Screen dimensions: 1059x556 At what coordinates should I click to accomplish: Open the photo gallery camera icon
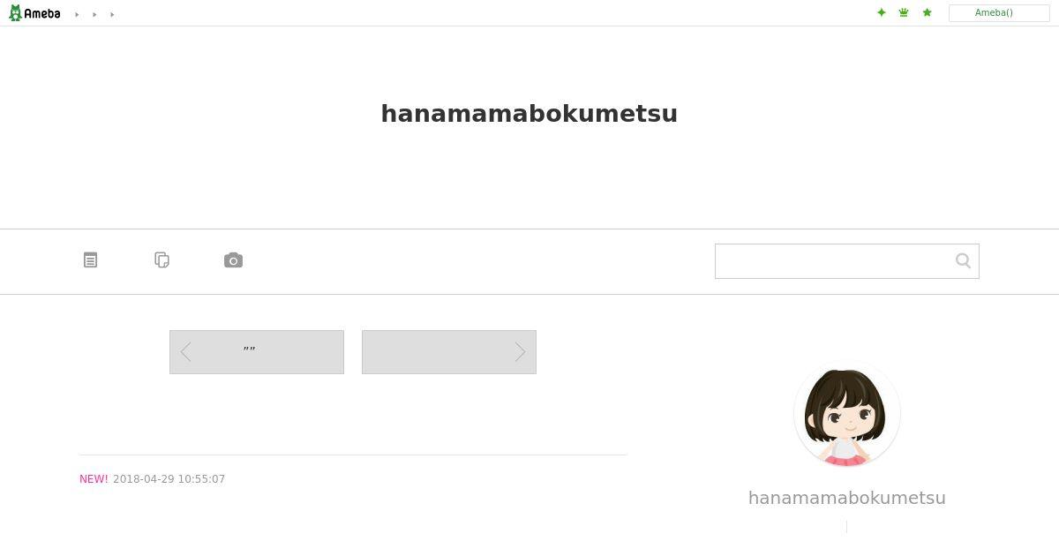tap(233, 260)
